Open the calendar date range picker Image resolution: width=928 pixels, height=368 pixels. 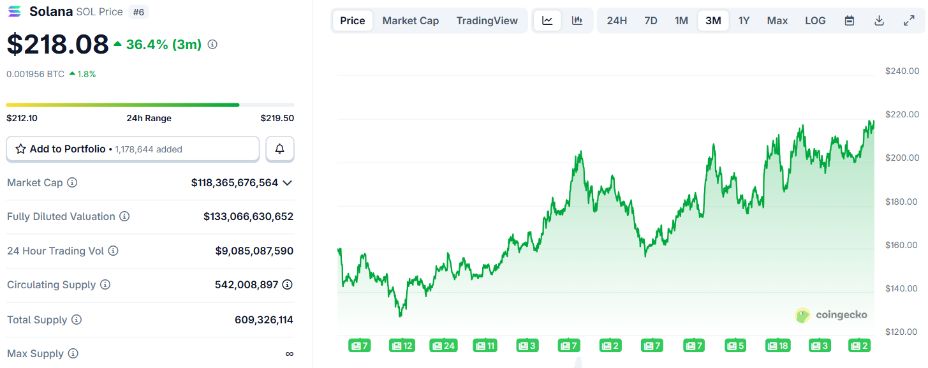pyautogui.click(x=849, y=20)
